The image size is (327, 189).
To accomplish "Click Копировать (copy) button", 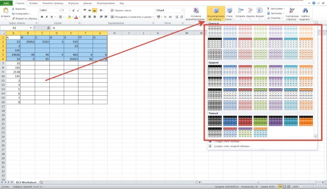I will click(x=21, y=14).
